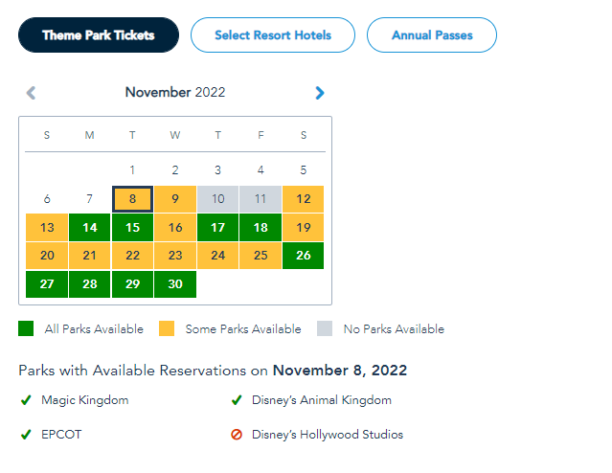This screenshot has width=612, height=473.
Task: Pick November 26 in the calendar
Action: [304, 256]
